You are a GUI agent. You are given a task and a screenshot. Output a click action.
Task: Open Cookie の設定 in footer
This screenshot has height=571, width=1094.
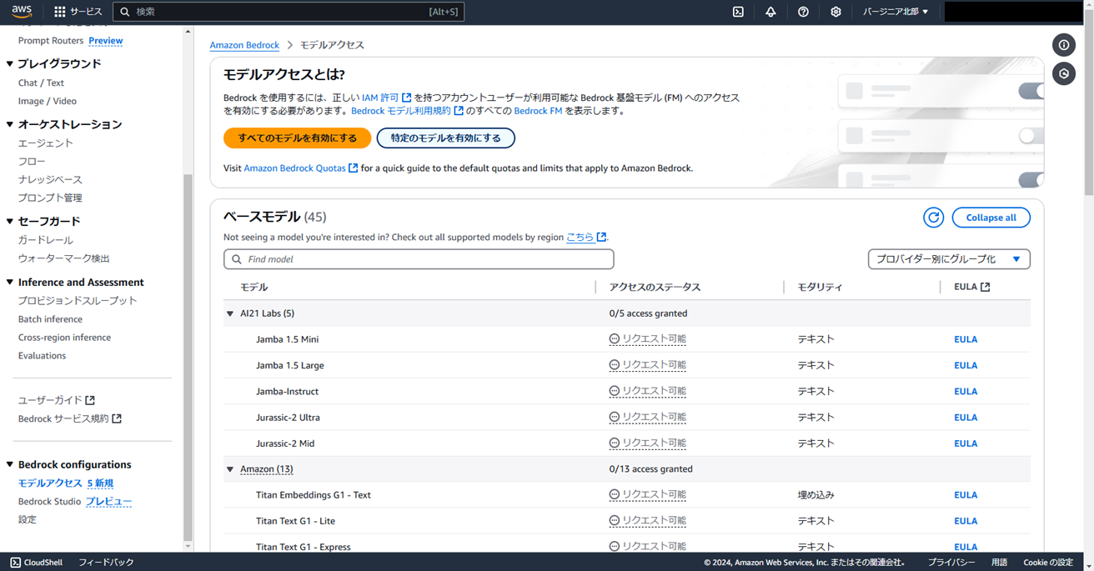[x=1048, y=563]
